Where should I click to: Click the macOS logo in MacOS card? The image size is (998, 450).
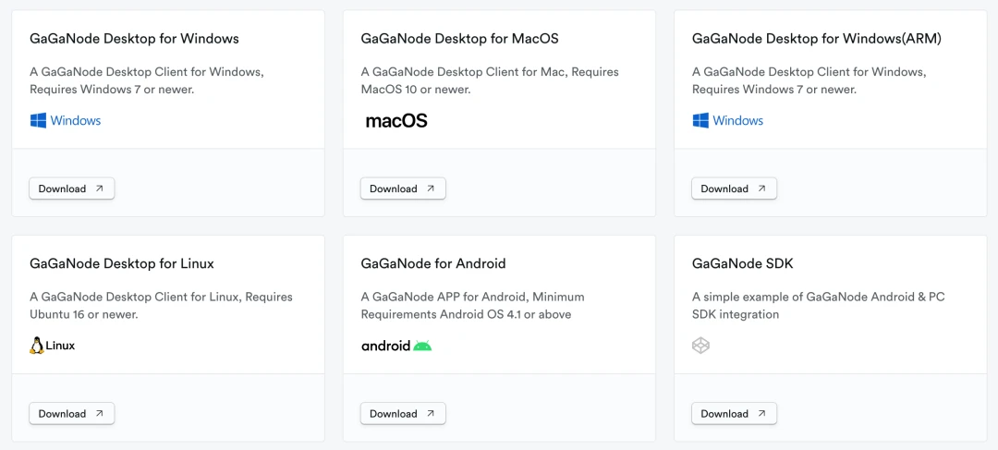396,121
